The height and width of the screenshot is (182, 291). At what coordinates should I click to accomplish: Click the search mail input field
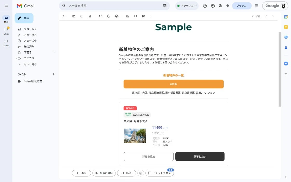[114, 6]
